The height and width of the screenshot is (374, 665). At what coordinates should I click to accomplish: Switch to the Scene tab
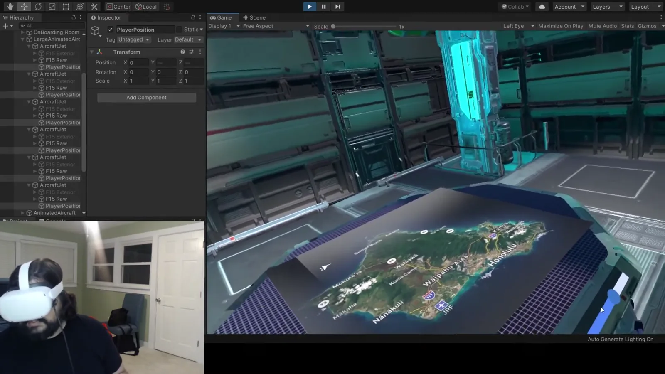(254, 17)
